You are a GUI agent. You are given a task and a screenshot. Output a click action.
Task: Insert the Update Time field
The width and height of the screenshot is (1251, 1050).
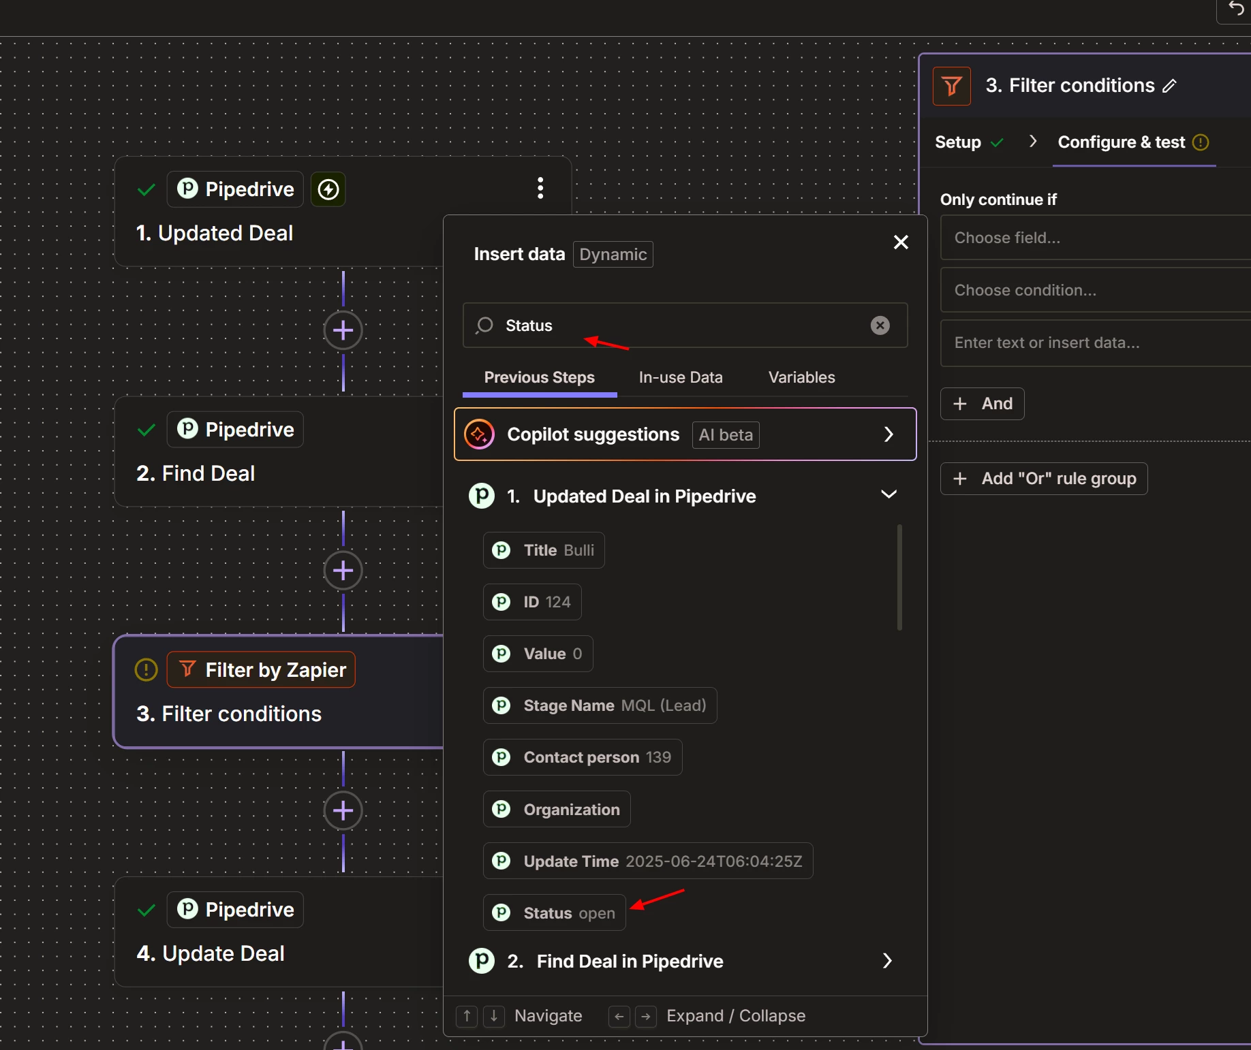click(648, 861)
